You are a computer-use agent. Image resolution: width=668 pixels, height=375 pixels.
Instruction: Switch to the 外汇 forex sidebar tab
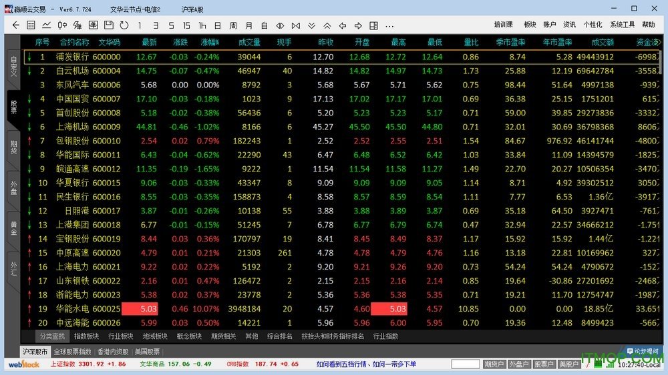pos(13,269)
